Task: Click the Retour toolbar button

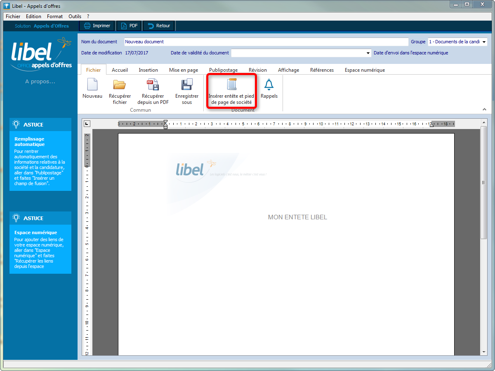Action: (x=159, y=26)
